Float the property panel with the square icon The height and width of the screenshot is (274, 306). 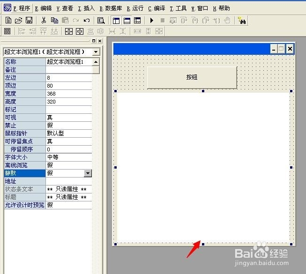[x=94, y=41]
